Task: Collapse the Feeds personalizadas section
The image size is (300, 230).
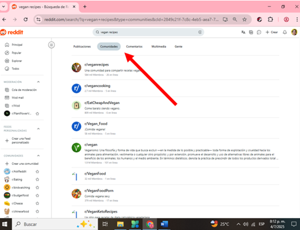Action: [38, 129]
